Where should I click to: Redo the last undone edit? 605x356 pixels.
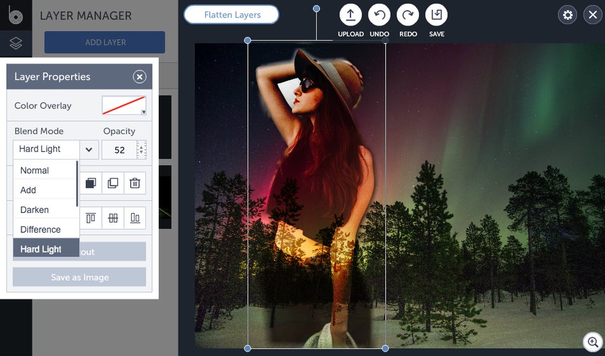pos(408,15)
